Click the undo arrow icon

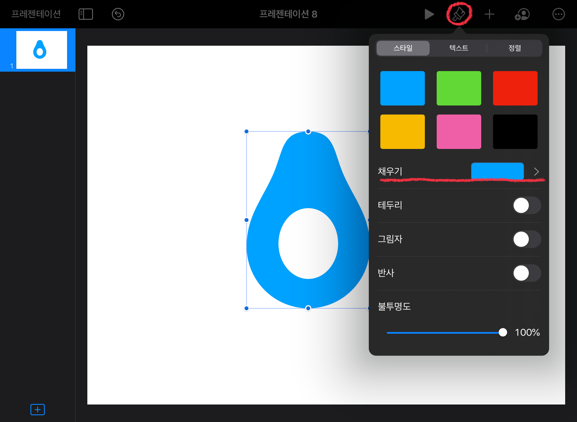(118, 14)
